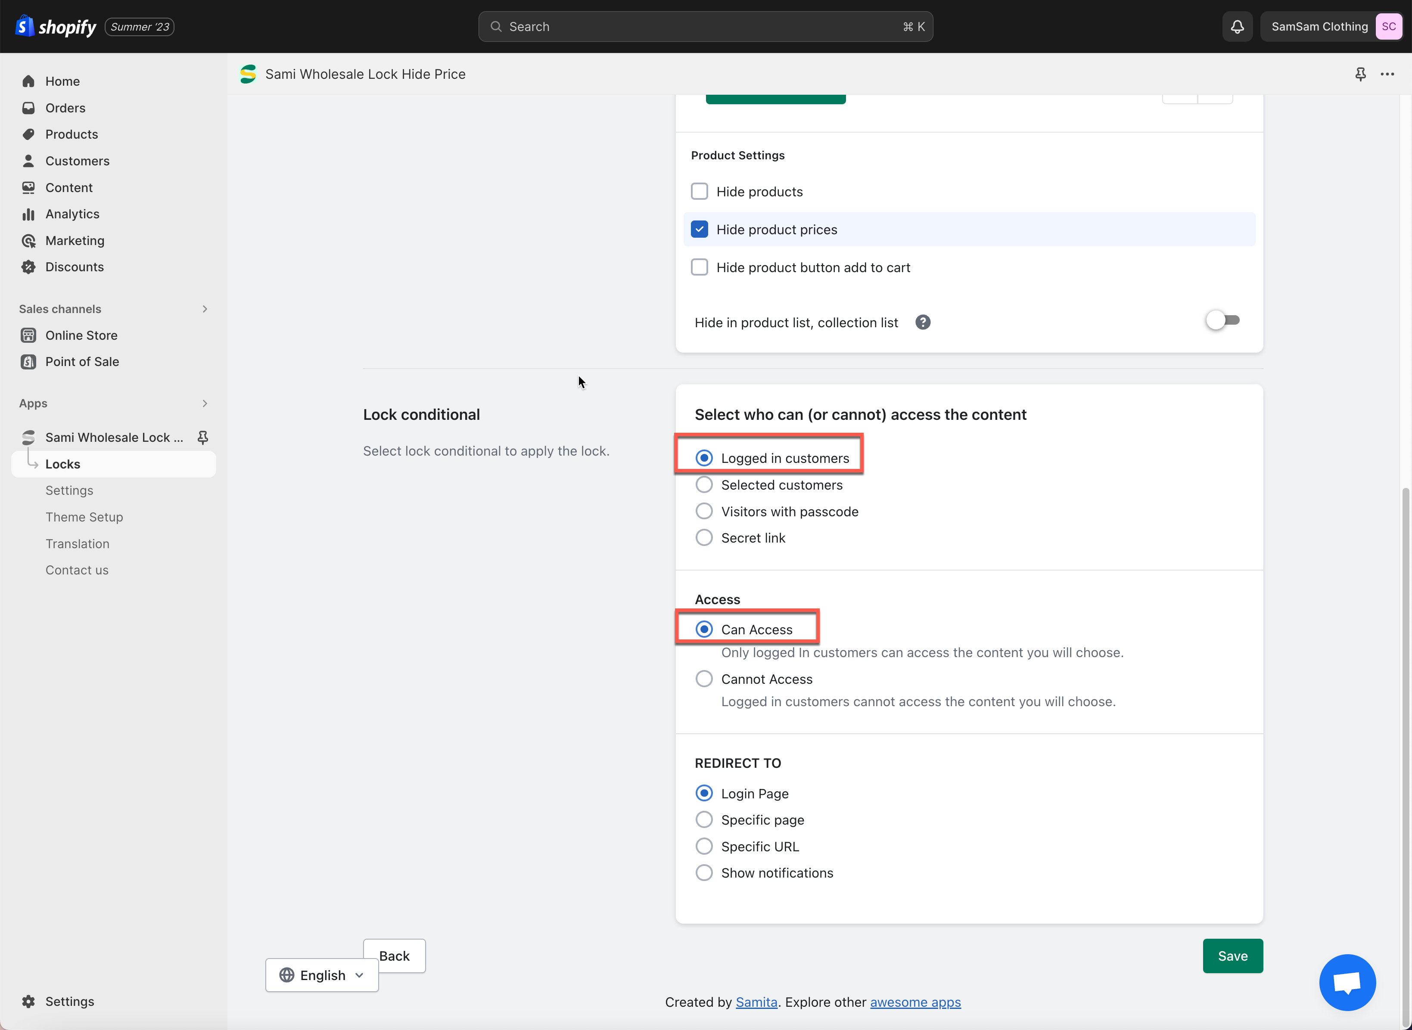Click the Sami app logo in header

click(x=248, y=74)
